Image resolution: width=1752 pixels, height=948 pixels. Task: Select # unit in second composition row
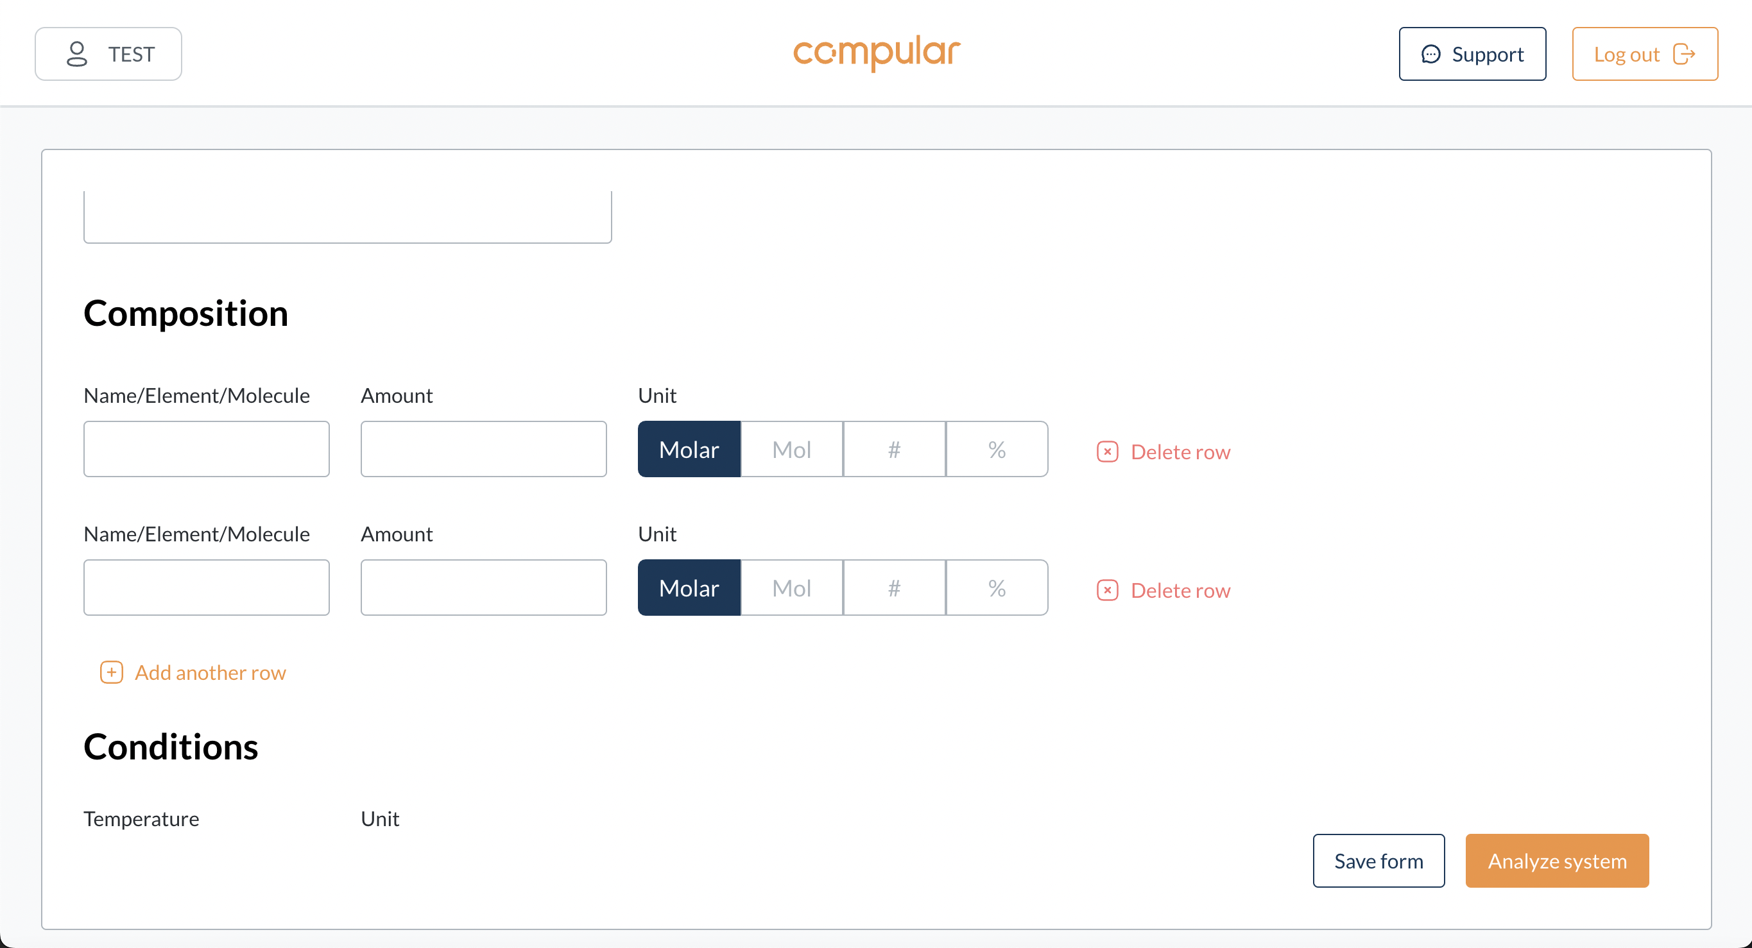(x=895, y=588)
